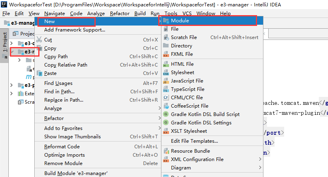Viewport: 328px width, 177px height.
Task: Click the CoffeeScript File cup icon
Action: click(x=166, y=106)
